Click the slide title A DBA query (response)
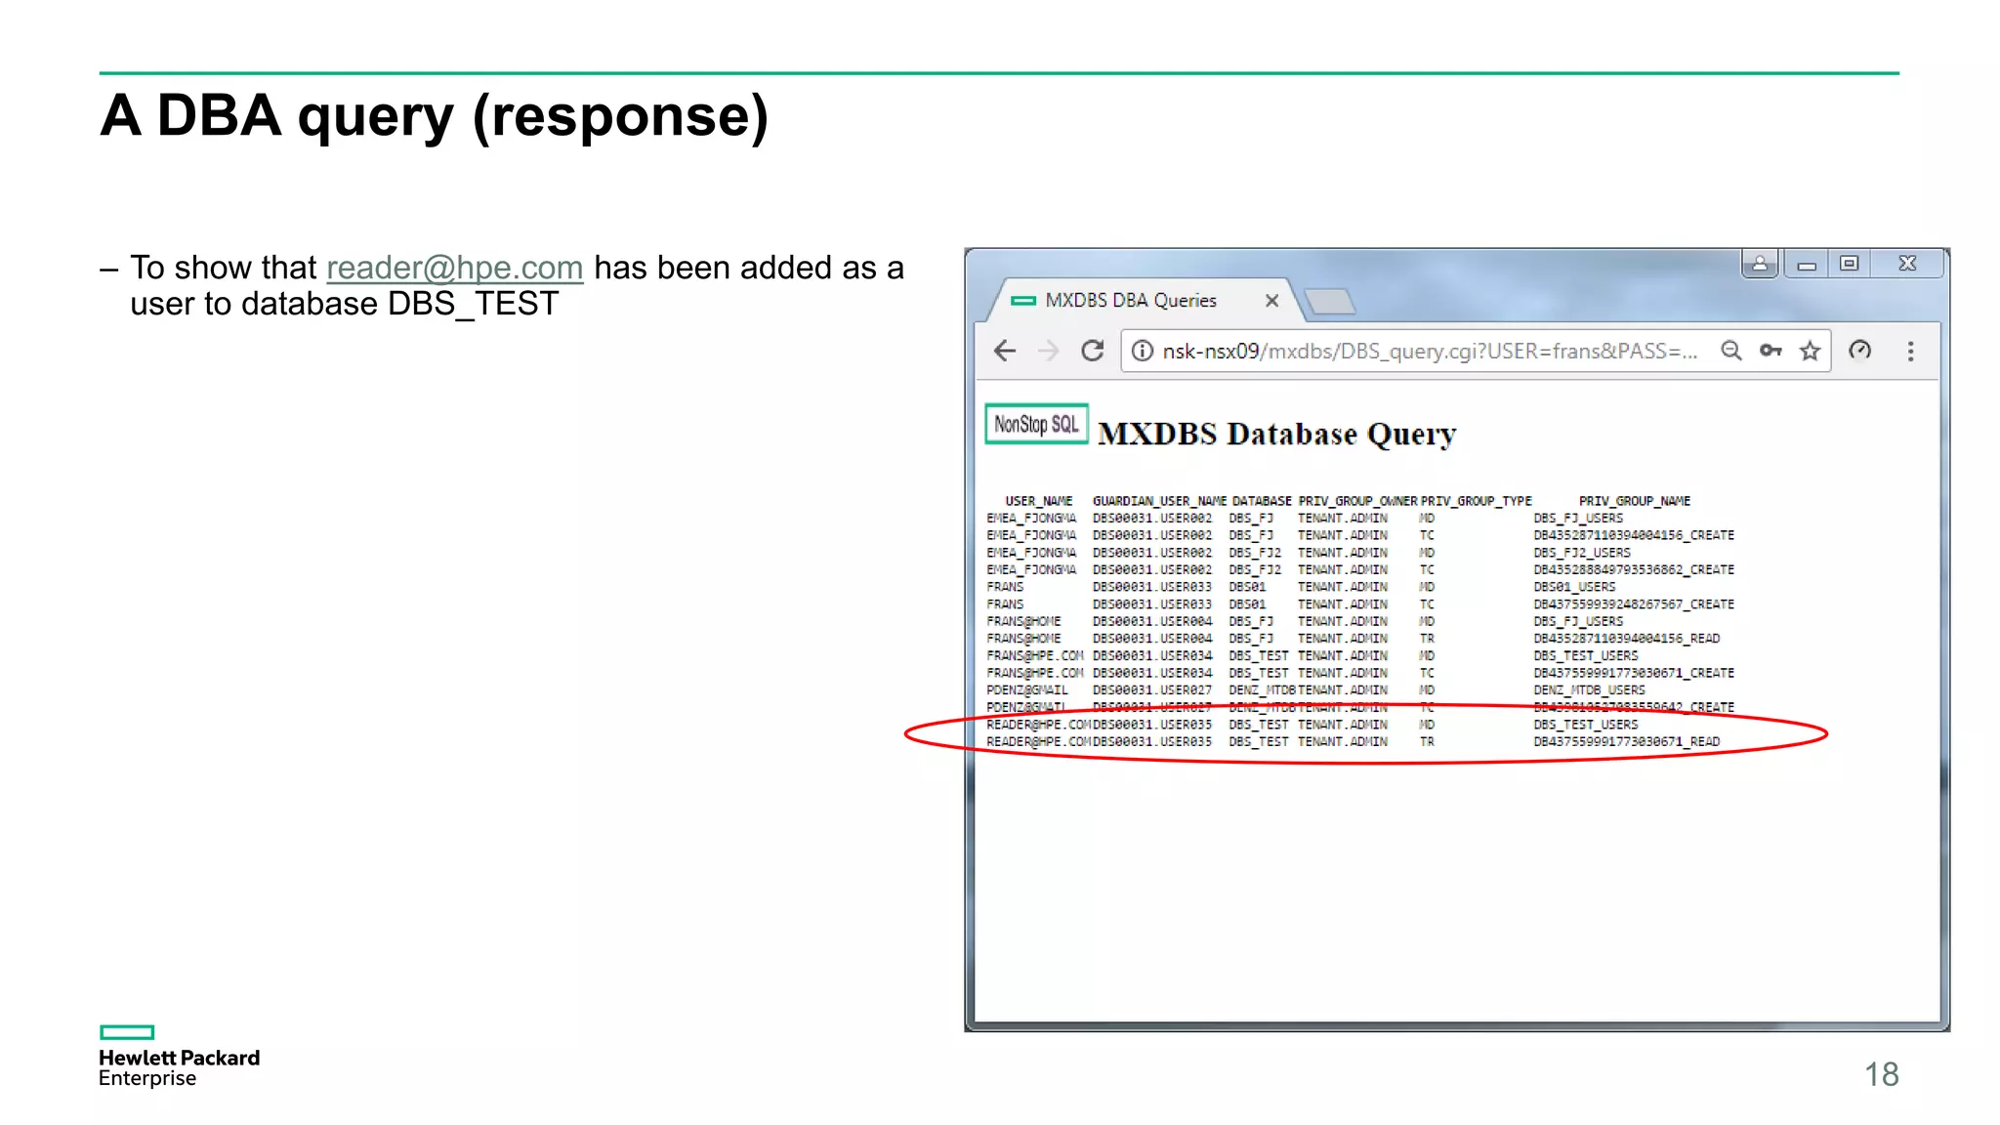 click(x=435, y=116)
